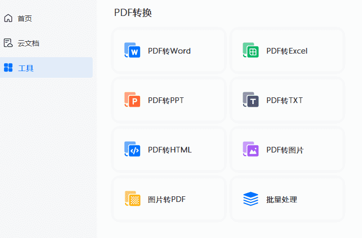Click the PDF转PPT label

click(x=166, y=100)
